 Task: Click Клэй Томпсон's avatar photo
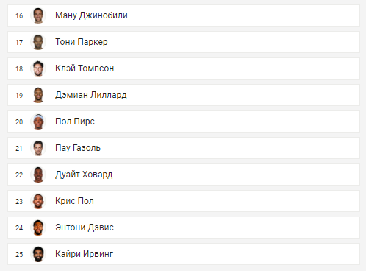coord(38,68)
